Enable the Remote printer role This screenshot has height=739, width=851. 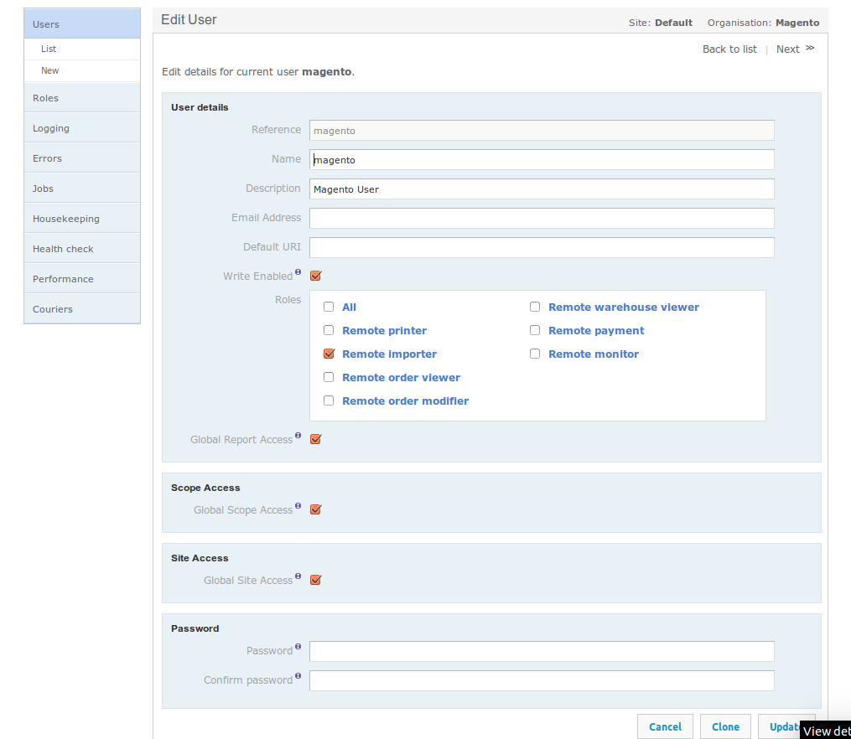point(329,330)
